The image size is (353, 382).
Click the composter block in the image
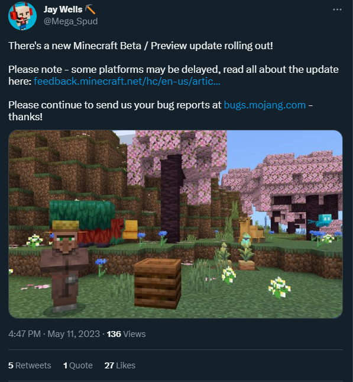[x=158, y=283]
